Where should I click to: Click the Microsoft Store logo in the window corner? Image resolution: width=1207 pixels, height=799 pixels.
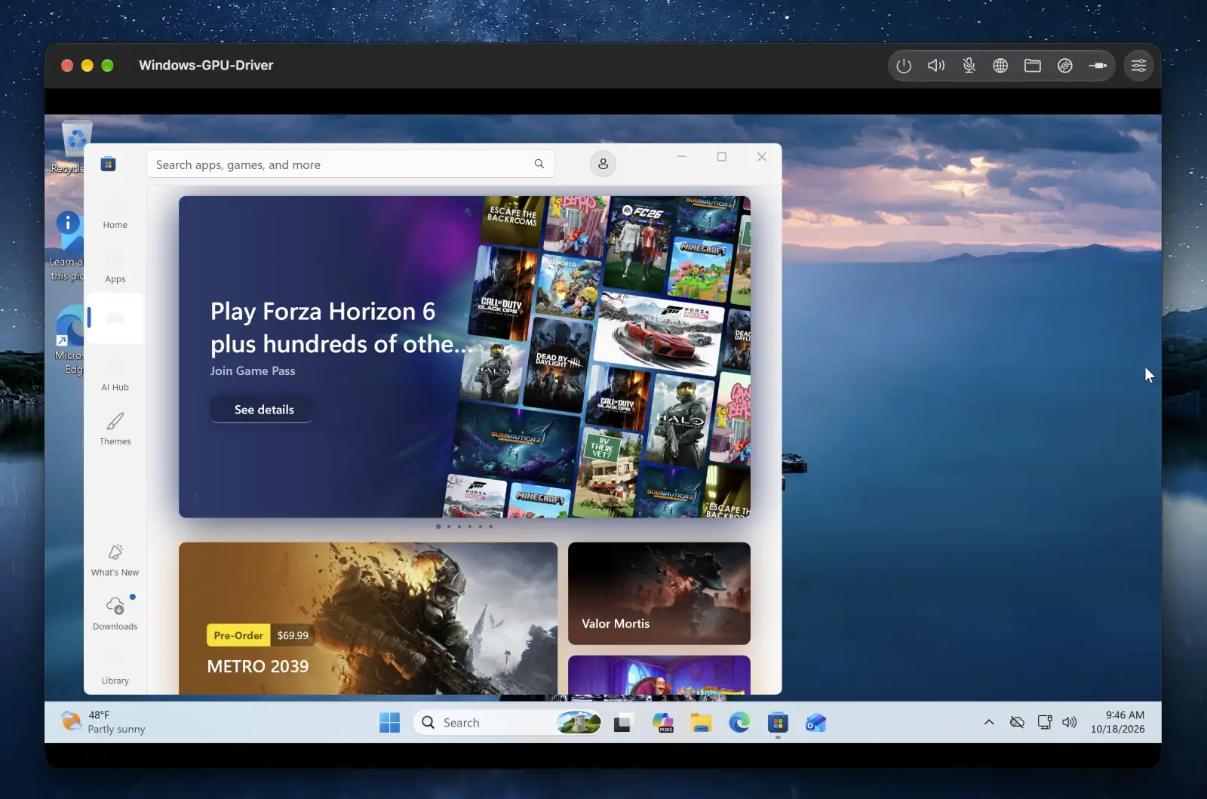tap(108, 164)
